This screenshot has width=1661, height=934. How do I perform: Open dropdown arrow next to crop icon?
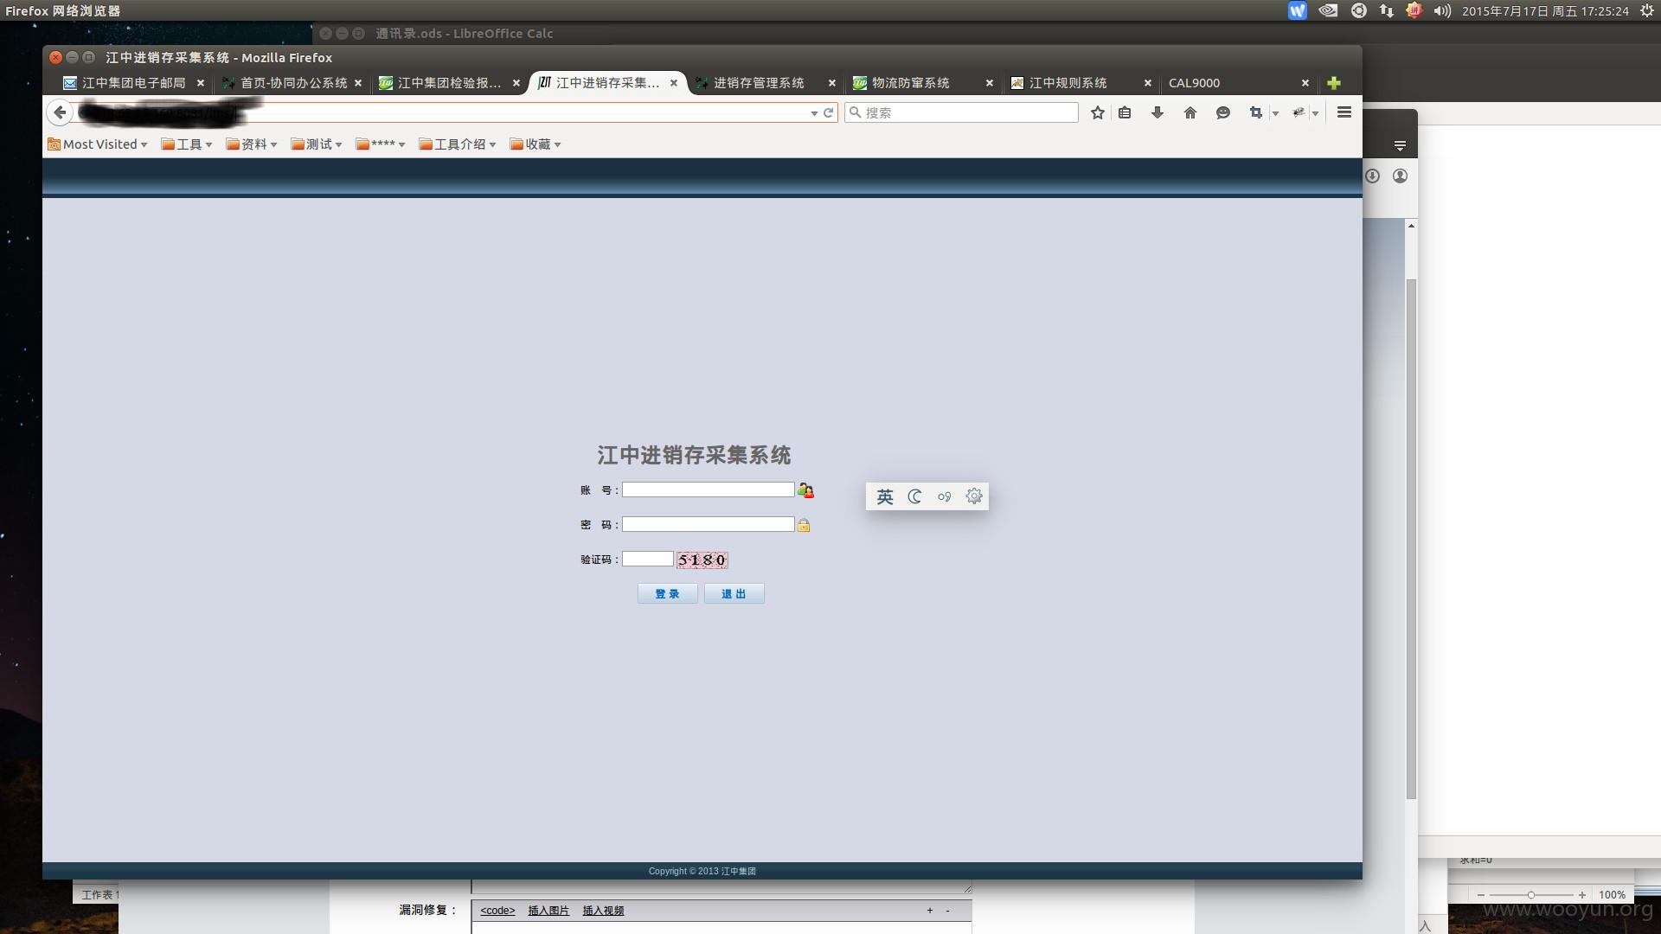(1275, 113)
